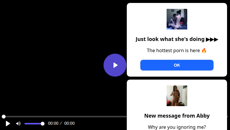The height and width of the screenshot is (130, 230).
Task: Click the white volume slider handle
Action: pyautogui.click(x=42, y=124)
